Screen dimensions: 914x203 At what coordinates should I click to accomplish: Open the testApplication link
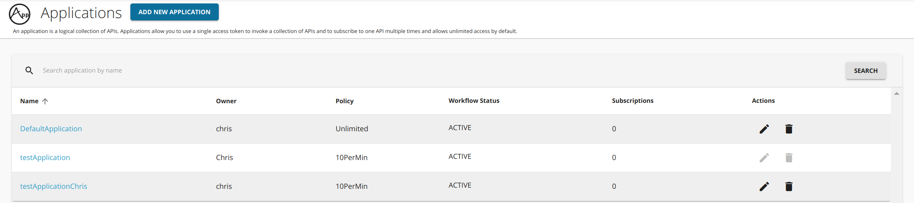(45, 158)
